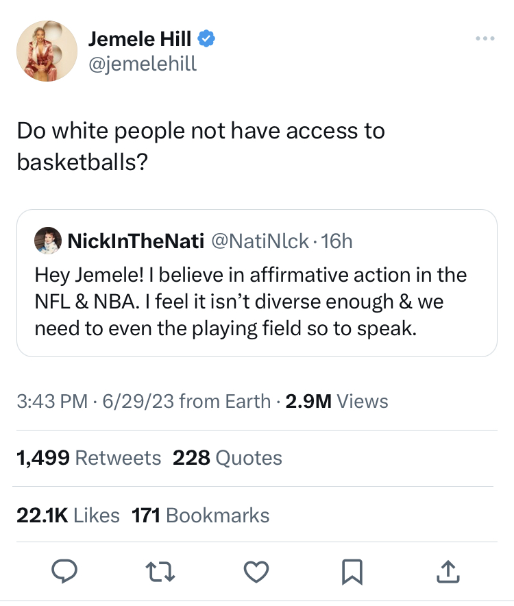514x606 pixels.
Task: Open the 171 Bookmarks count
Action: pyautogui.click(x=200, y=515)
